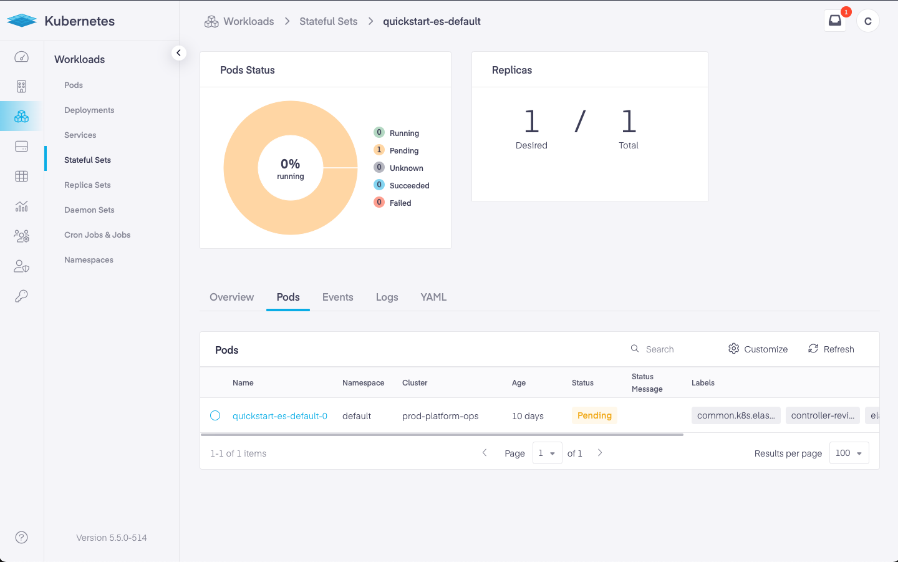898x562 pixels.
Task: Open the users and settings sidebar icon
Action: tap(21, 236)
